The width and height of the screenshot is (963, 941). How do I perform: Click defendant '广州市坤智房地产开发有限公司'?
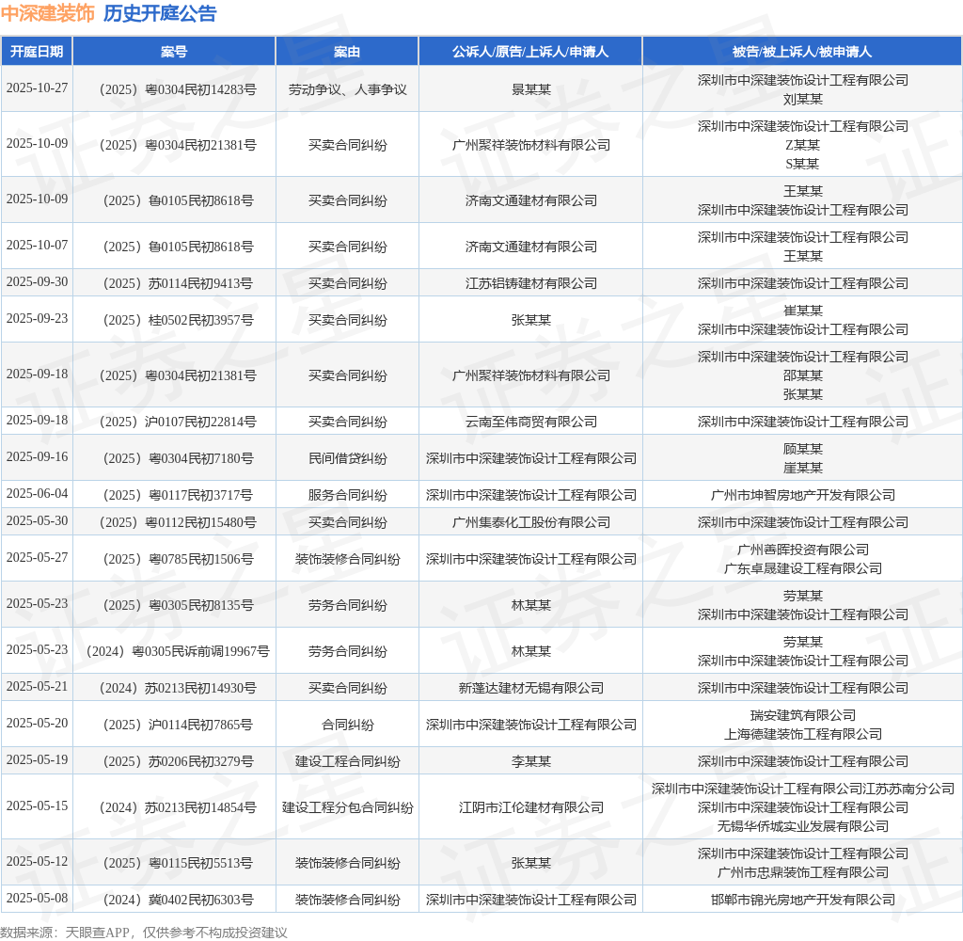(803, 495)
